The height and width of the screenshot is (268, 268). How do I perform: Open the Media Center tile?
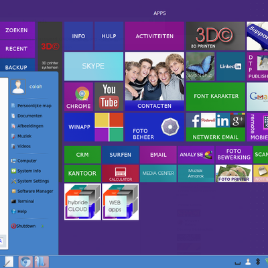click(158, 174)
